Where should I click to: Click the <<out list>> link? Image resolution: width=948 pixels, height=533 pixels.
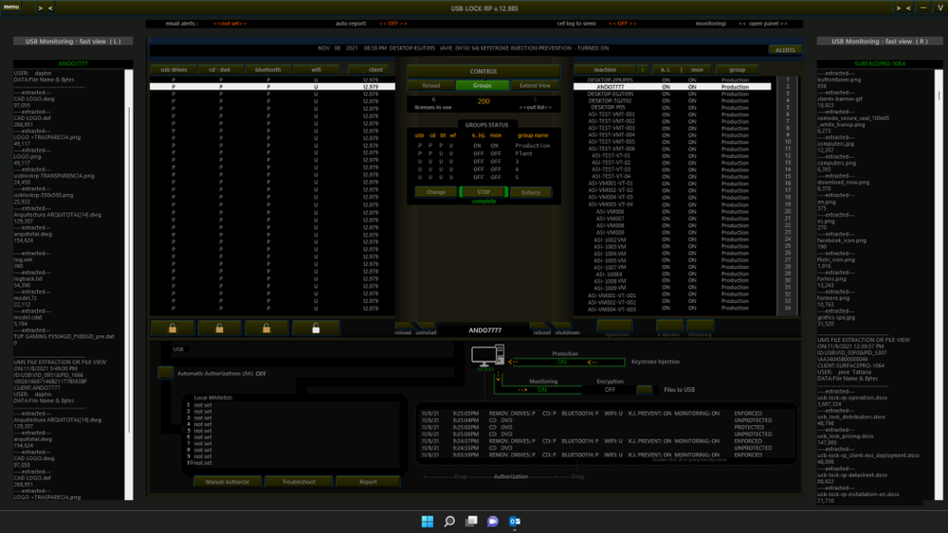point(535,107)
